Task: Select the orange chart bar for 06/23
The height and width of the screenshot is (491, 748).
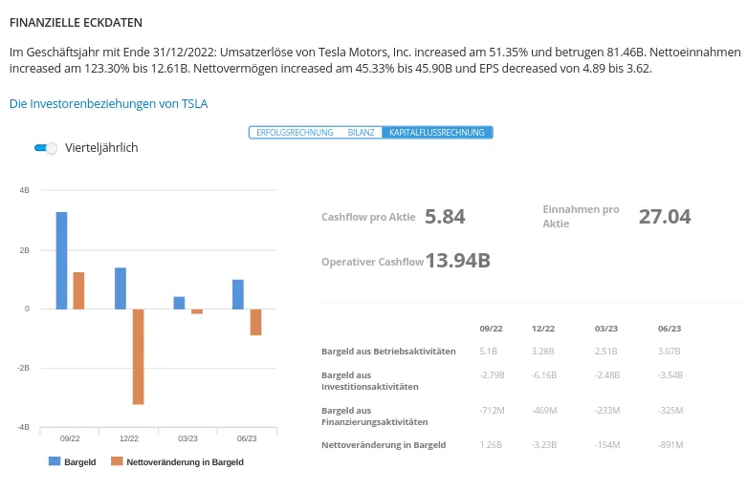Action: [255, 322]
